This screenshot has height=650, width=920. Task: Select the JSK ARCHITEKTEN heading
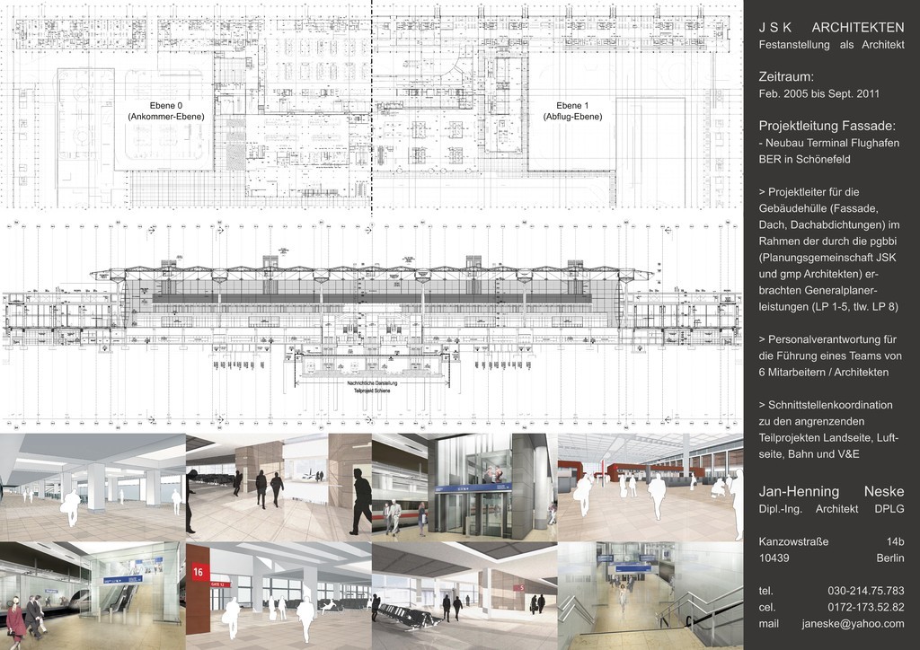coord(831,28)
